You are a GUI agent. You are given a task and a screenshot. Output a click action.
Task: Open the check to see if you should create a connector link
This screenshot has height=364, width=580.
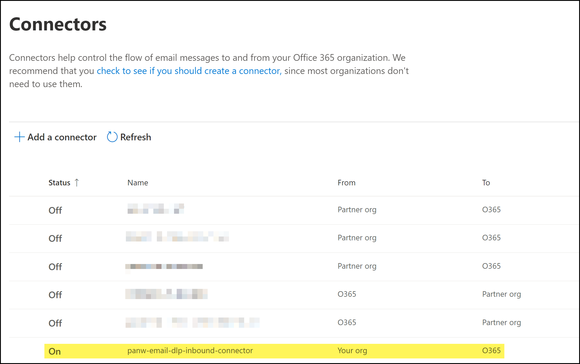point(189,71)
